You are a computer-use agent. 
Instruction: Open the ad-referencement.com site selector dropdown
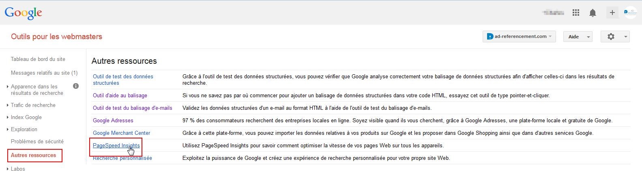coord(519,37)
